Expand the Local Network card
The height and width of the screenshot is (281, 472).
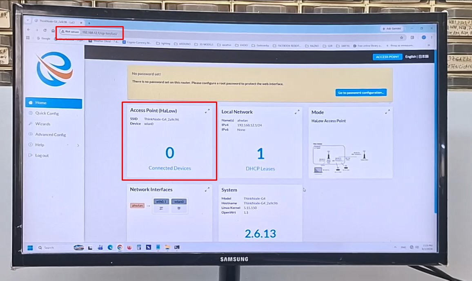click(297, 112)
